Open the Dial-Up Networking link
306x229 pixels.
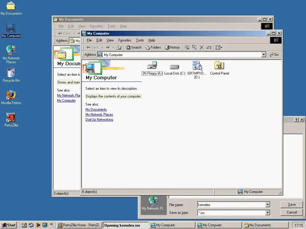click(x=99, y=120)
